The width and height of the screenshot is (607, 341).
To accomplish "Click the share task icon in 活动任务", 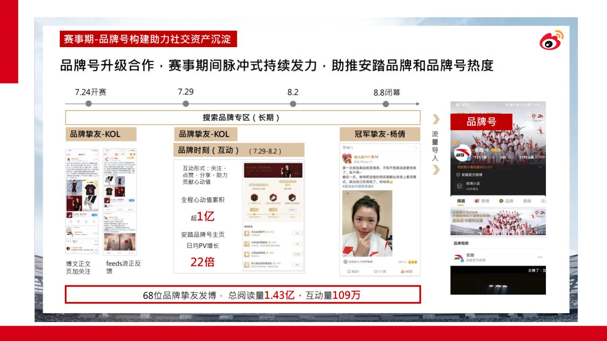I will point(247,244).
